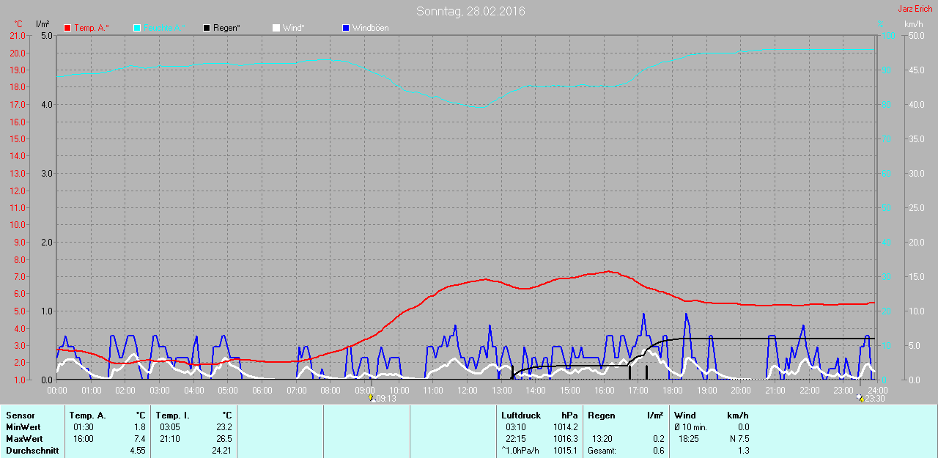Click the Temp. A. maximum value '7.4'
The width and height of the screenshot is (938, 458).
point(139,439)
